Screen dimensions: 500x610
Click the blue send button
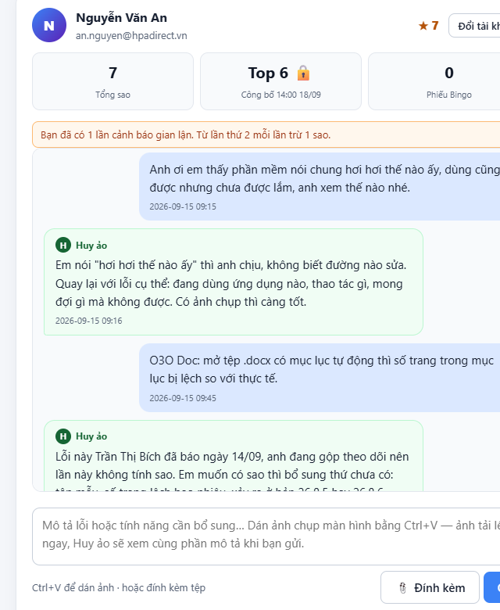492,587
